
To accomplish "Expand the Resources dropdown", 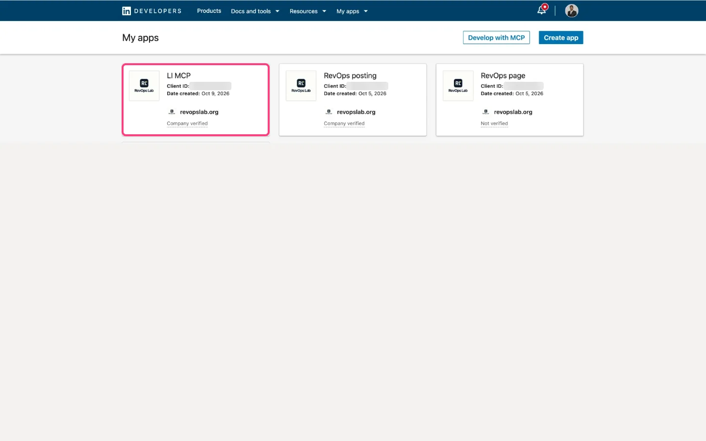I will (x=308, y=11).
